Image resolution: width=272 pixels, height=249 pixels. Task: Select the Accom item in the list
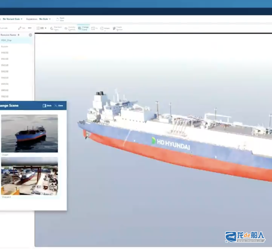pyautogui.click(x=5, y=46)
